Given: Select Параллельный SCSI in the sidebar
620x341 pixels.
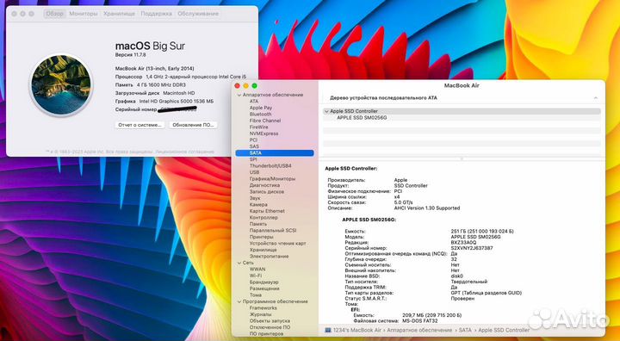Looking at the screenshot, I should coord(273,230).
